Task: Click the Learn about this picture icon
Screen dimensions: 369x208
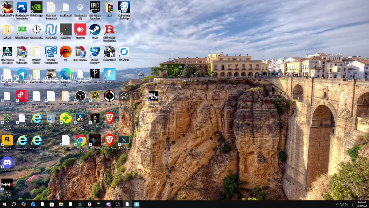Action: [x=124, y=99]
